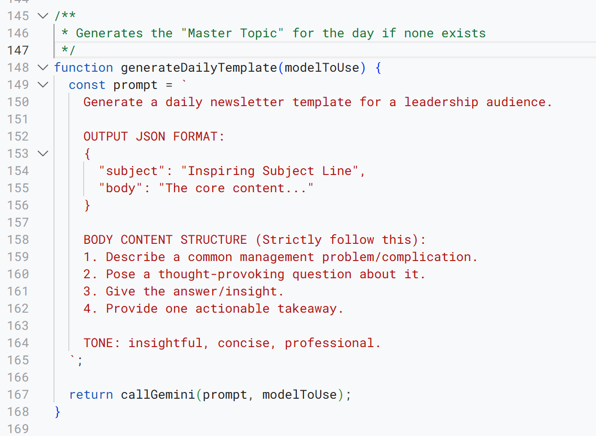
Task: Click the "Provide one actionable takeaway" line
Action: click(225, 308)
